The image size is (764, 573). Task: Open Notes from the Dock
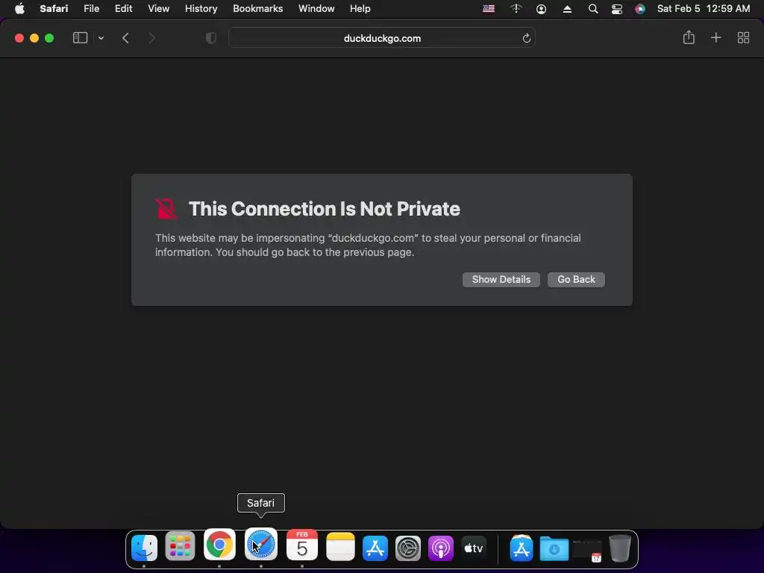(340, 547)
